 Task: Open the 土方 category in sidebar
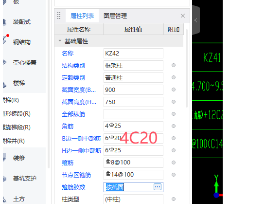(x=19, y=199)
